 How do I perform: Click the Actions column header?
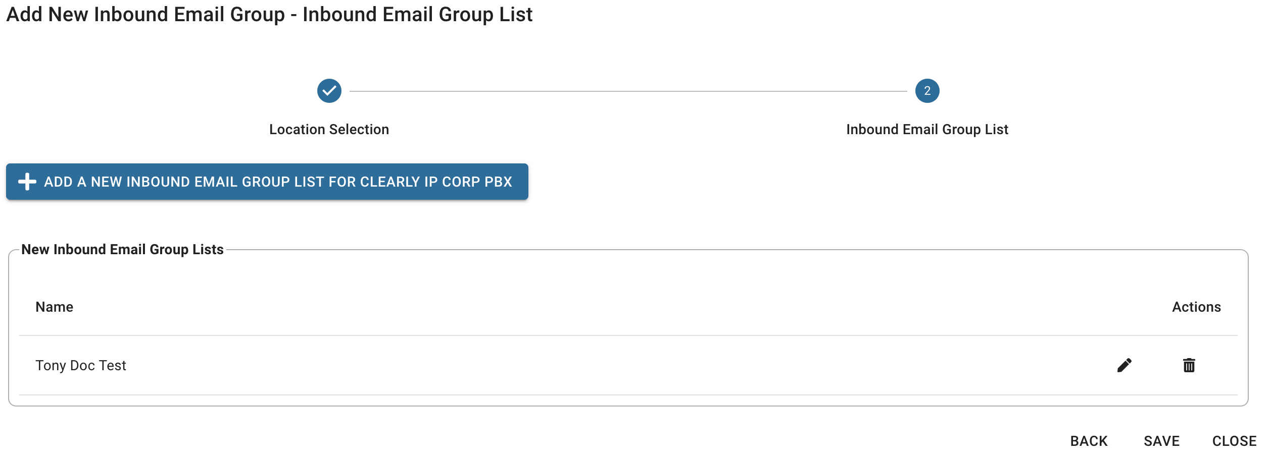point(1197,307)
